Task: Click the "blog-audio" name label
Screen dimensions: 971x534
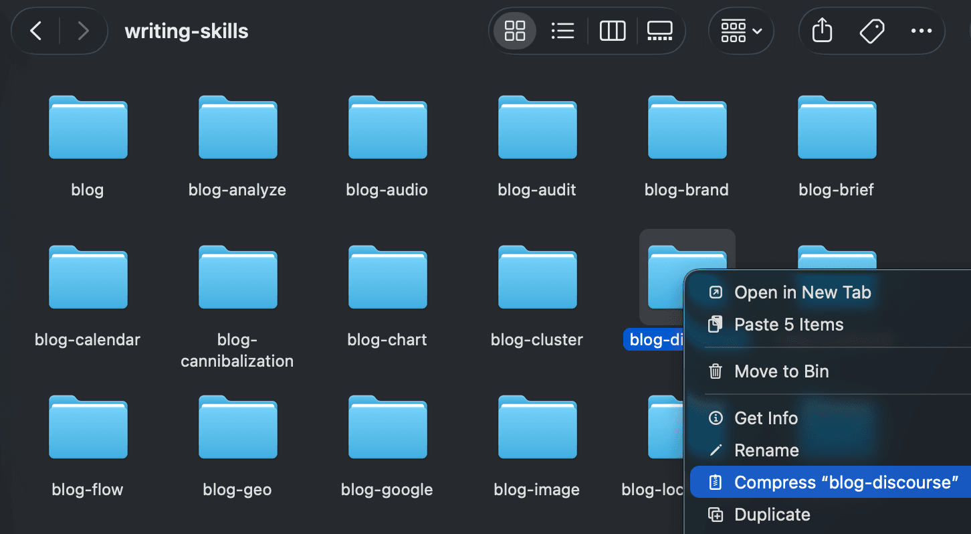Action: (x=387, y=190)
